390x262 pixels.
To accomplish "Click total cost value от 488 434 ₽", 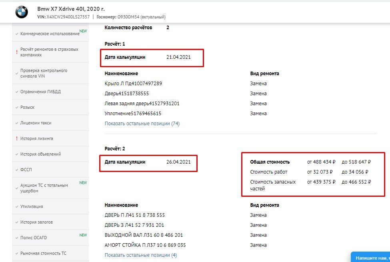I will tap(321, 162).
